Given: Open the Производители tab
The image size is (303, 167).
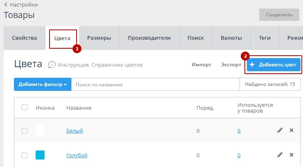Looking at the screenshot, I should pos(149,38).
